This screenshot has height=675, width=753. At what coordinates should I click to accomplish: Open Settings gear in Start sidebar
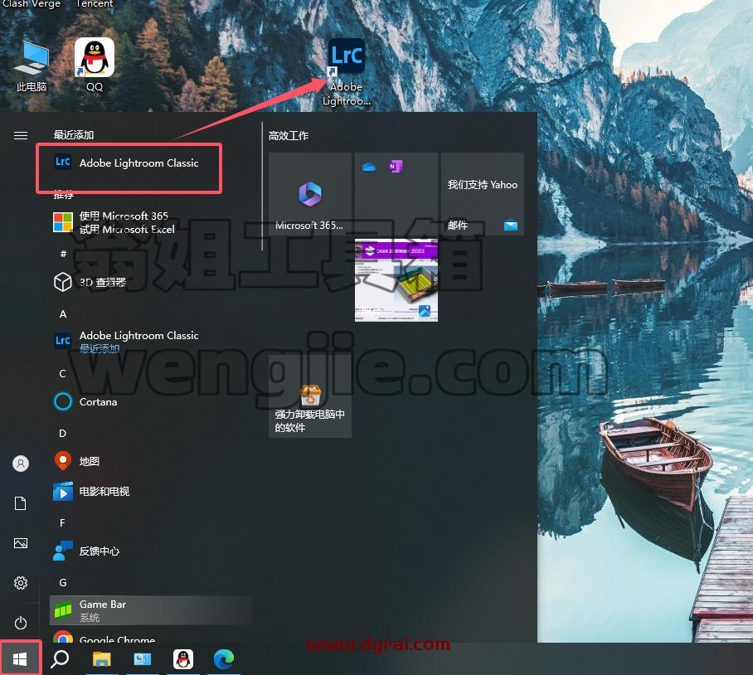(x=21, y=583)
